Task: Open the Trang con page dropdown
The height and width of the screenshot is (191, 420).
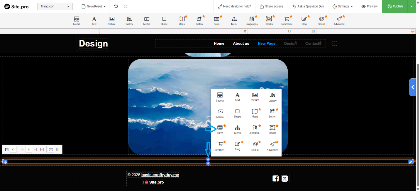Action: 55,6
